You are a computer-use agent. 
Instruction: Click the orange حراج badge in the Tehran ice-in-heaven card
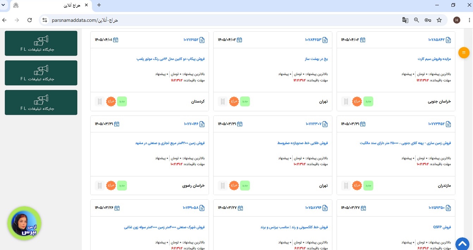[x=234, y=101]
